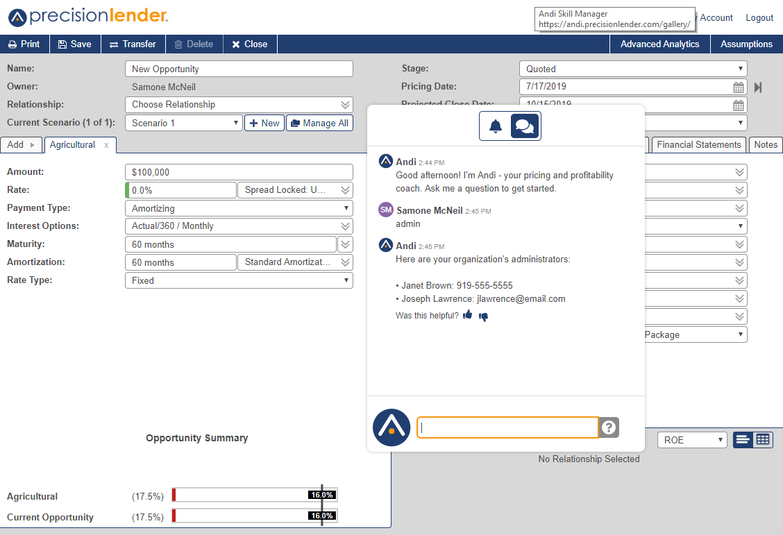Click Joseph Lawrence email jlawrence@email.com
Viewport: 783px width, 535px height.
[x=521, y=298]
